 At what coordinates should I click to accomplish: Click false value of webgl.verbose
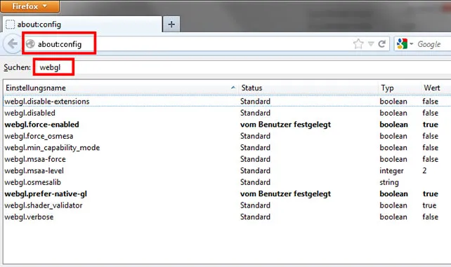click(431, 217)
